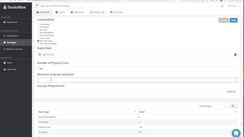The image size is (244, 137).
Task: Click the StacksWare logo
Action: click(x=14, y=7)
